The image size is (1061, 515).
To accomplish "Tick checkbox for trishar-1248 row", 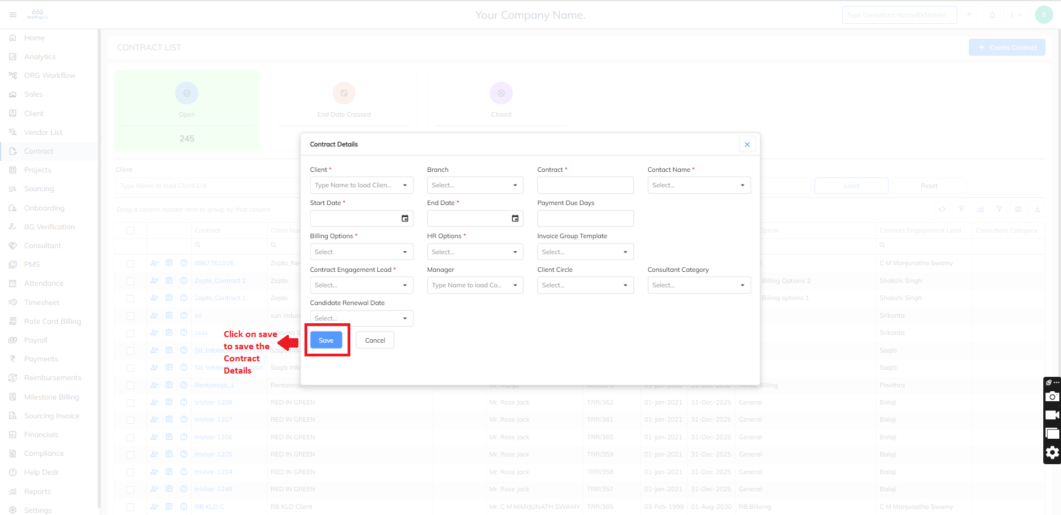I will pos(130,490).
